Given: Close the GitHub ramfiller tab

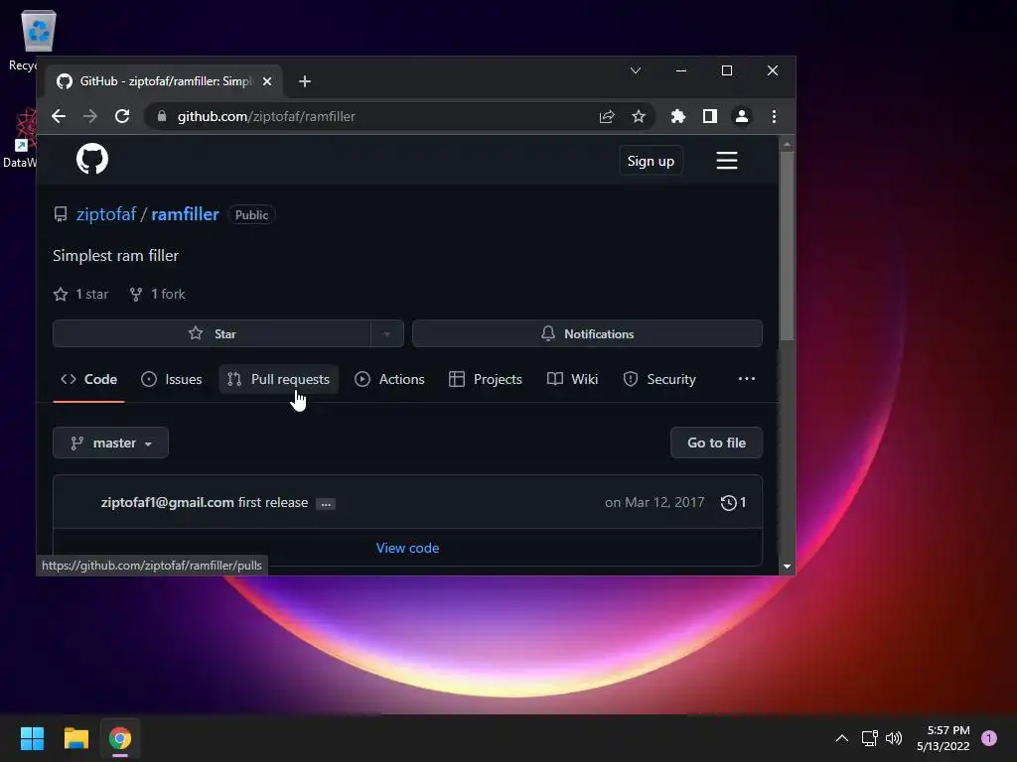Looking at the screenshot, I should (x=267, y=81).
